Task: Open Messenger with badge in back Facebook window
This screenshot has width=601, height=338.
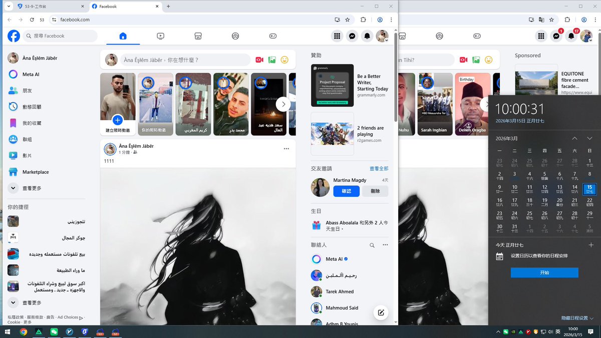Action: pos(556,36)
